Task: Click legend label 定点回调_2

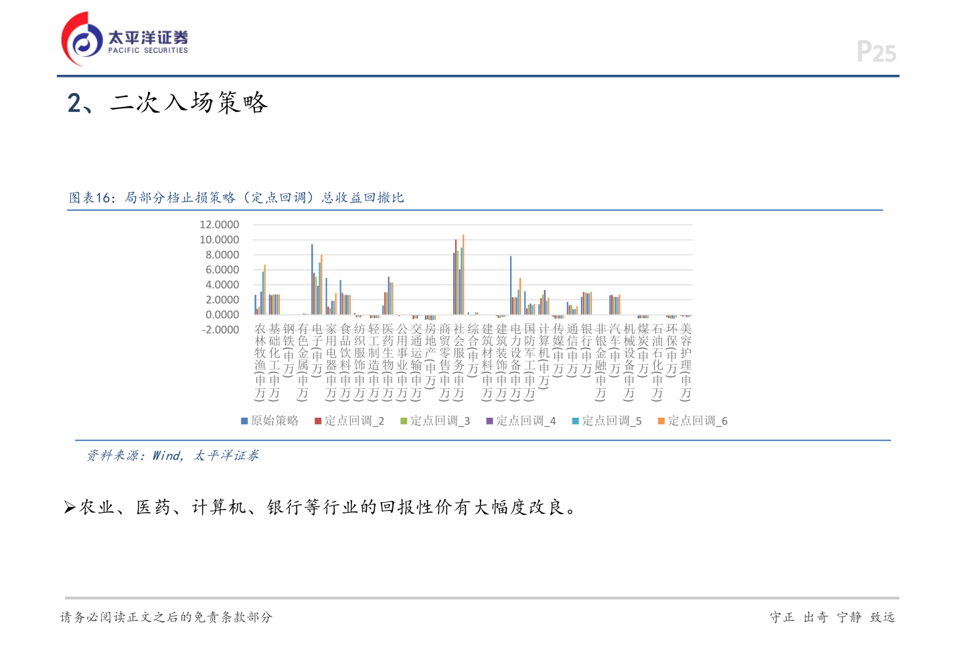Action: pyautogui.click(x=354, y=421)
